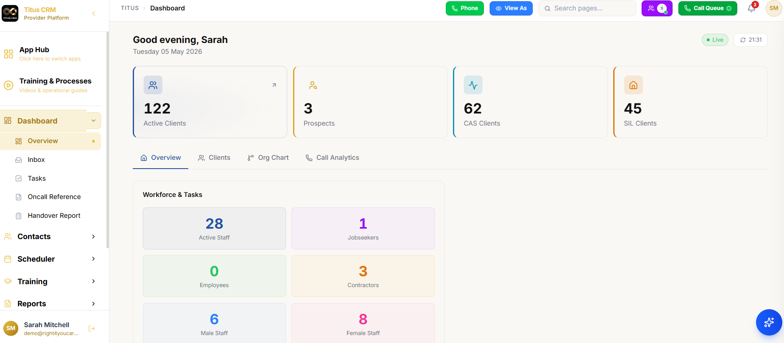Click the Dashboard breadcrumb text

pyautogui.click(x=167, y=8)
